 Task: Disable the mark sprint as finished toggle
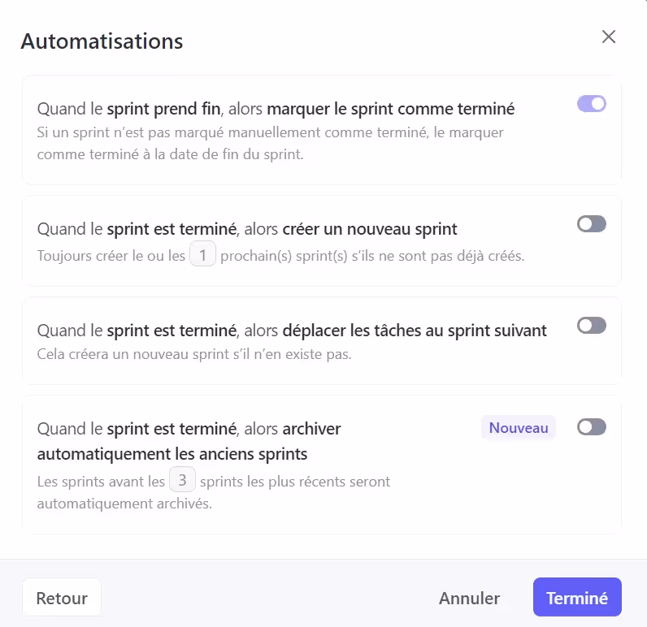[591, 103]
